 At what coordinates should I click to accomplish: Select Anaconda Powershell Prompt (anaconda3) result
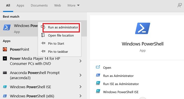pyautogui.click(x=35, y=75)
